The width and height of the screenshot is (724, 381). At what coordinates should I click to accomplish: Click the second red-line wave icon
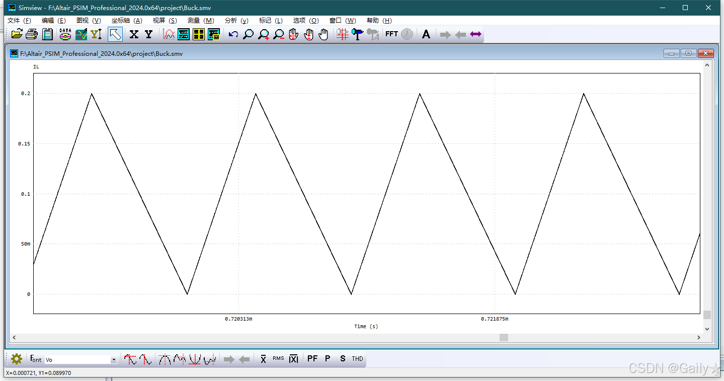[x=145, y=359]
